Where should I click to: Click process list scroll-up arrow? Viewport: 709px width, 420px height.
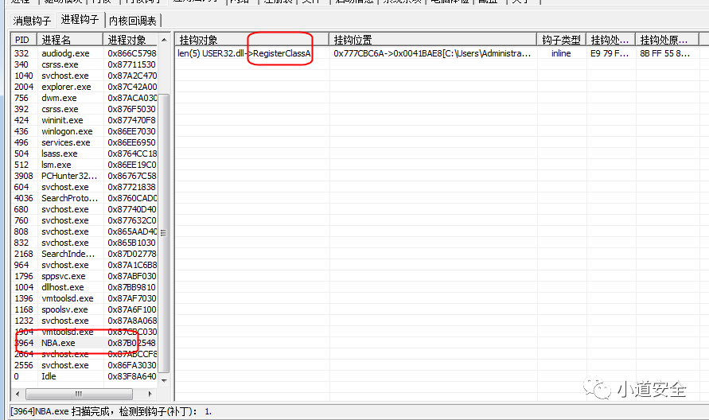click(x=164, y=40)
